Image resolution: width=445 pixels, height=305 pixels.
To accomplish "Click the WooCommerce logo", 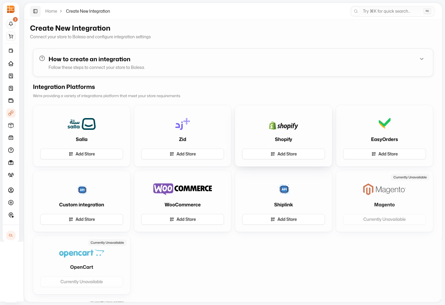I will point(182,189).
